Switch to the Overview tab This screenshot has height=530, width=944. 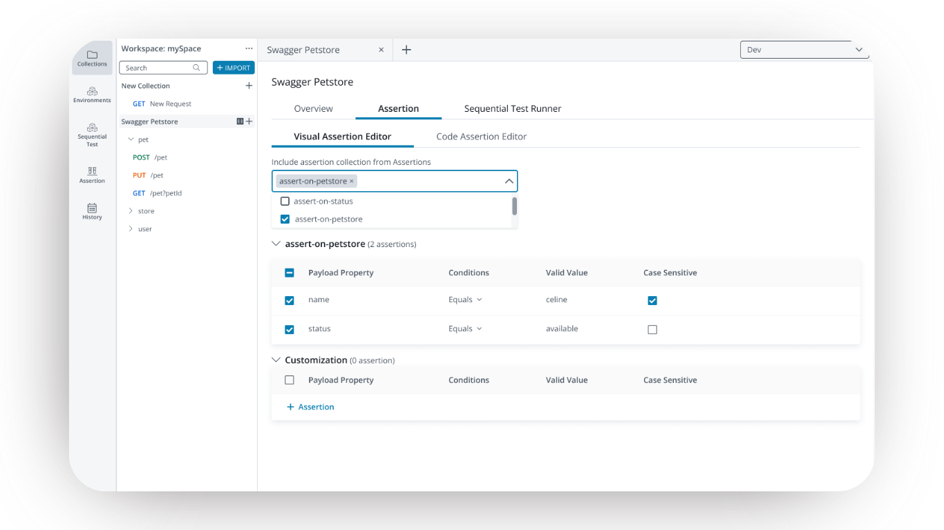tap(313, 109)
